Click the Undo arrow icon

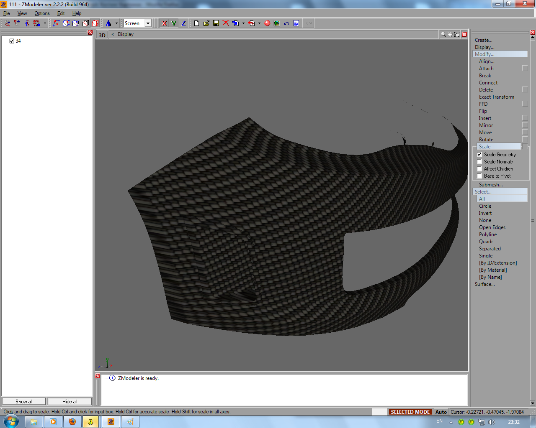[286, 23]
